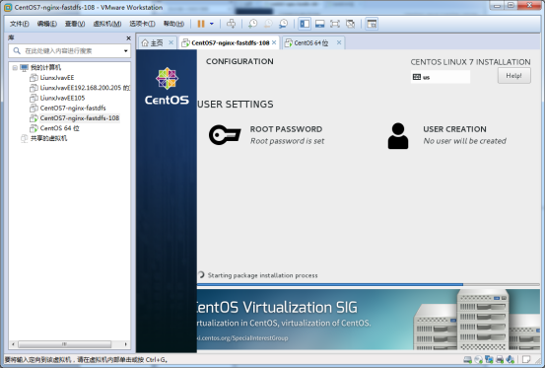Click the package installation progress bar

(369, 284)
